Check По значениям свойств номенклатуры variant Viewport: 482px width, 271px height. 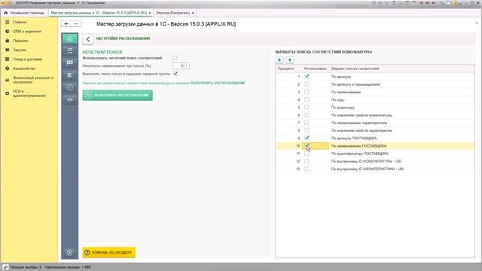307,115
